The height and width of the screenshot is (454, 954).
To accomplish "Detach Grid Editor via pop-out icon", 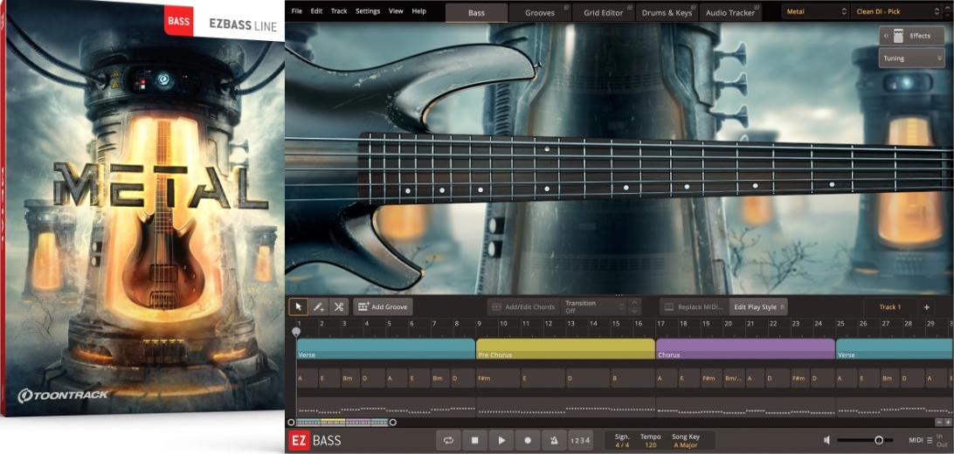I will pos(629,7).
